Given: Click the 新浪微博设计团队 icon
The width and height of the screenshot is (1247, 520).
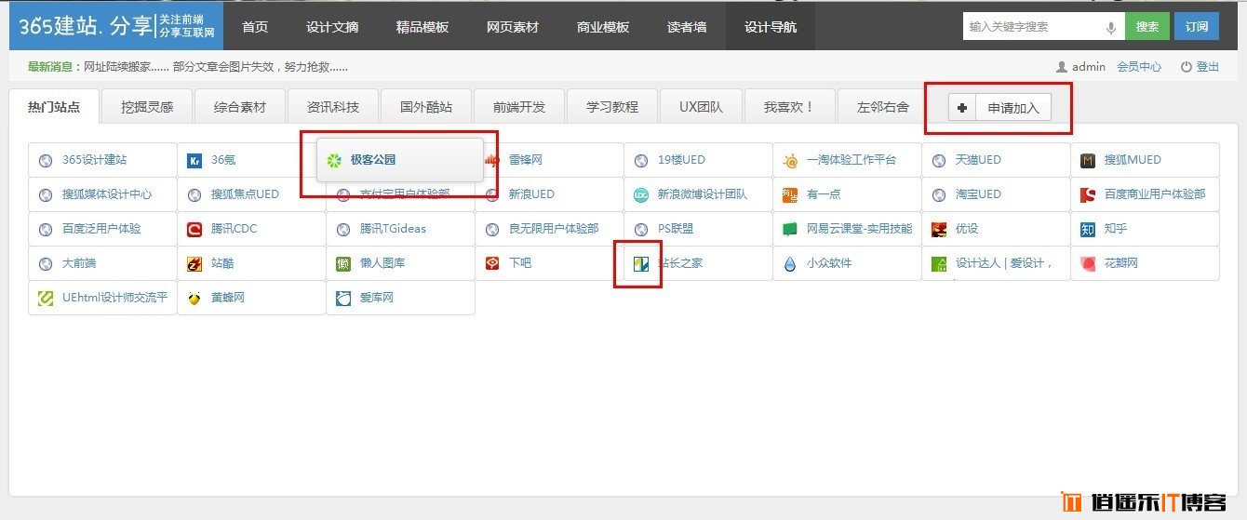Looking at the screenshot, I should pyautogui.click(x=641, y=194).
